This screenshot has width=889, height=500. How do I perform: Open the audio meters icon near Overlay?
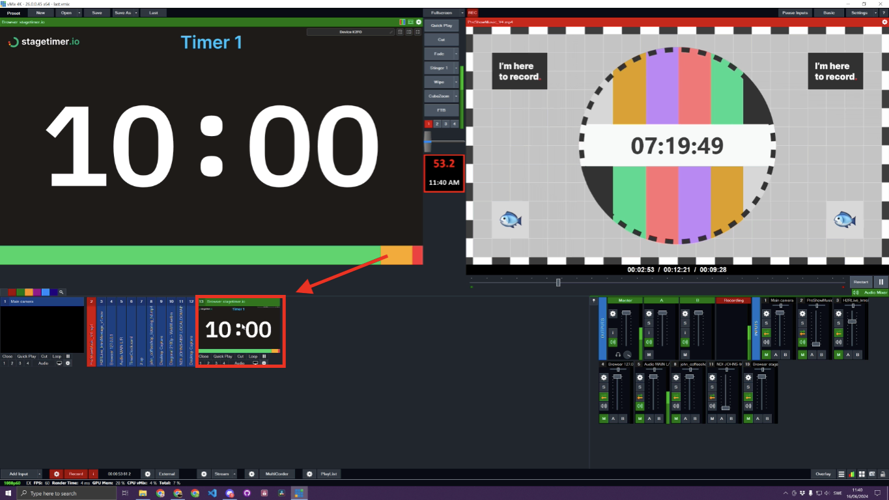[x=851, y=474]
